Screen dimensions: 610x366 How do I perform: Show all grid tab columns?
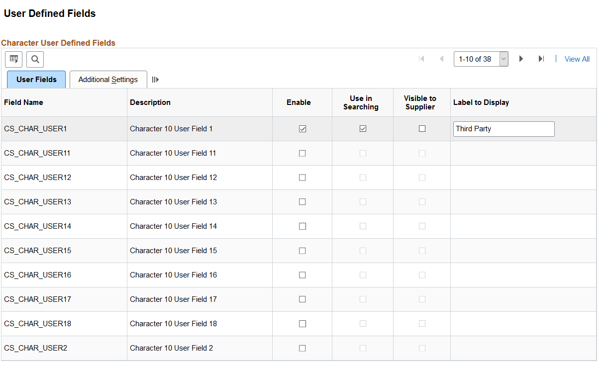click(155, 79)
